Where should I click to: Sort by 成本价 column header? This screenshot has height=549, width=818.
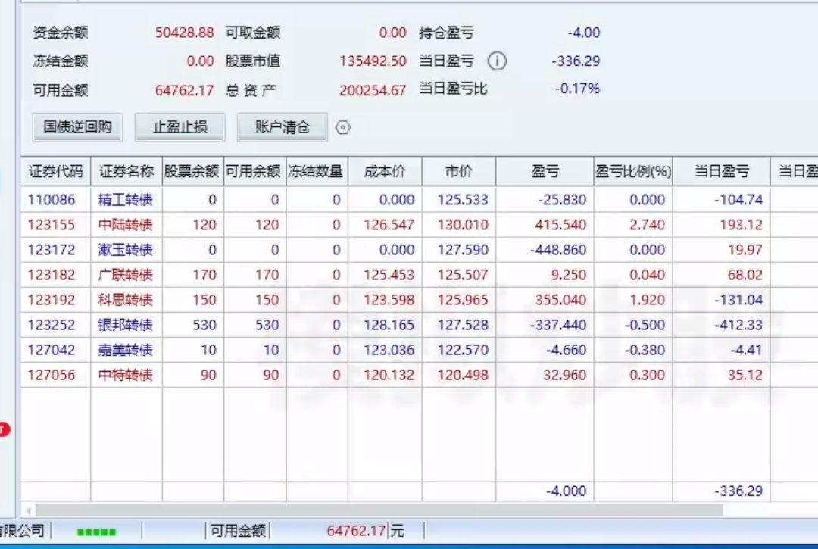tap(385, 171)
